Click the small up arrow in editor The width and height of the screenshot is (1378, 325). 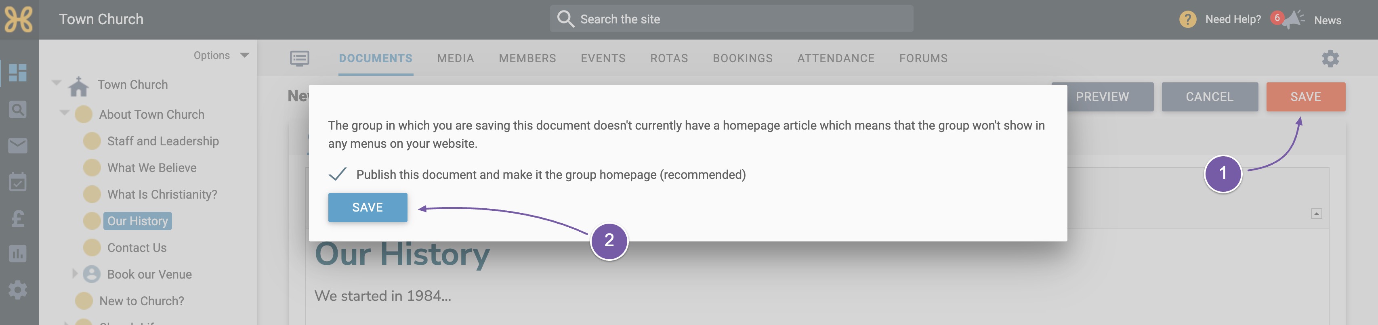click(1317, 214)
